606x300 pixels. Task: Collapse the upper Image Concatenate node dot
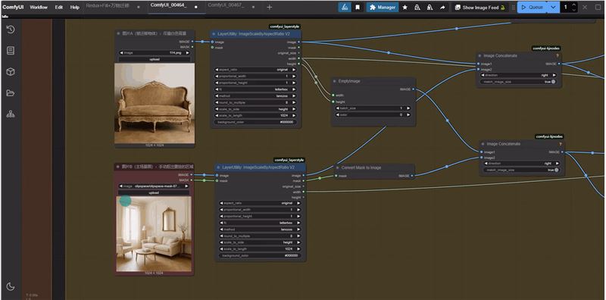480,55
